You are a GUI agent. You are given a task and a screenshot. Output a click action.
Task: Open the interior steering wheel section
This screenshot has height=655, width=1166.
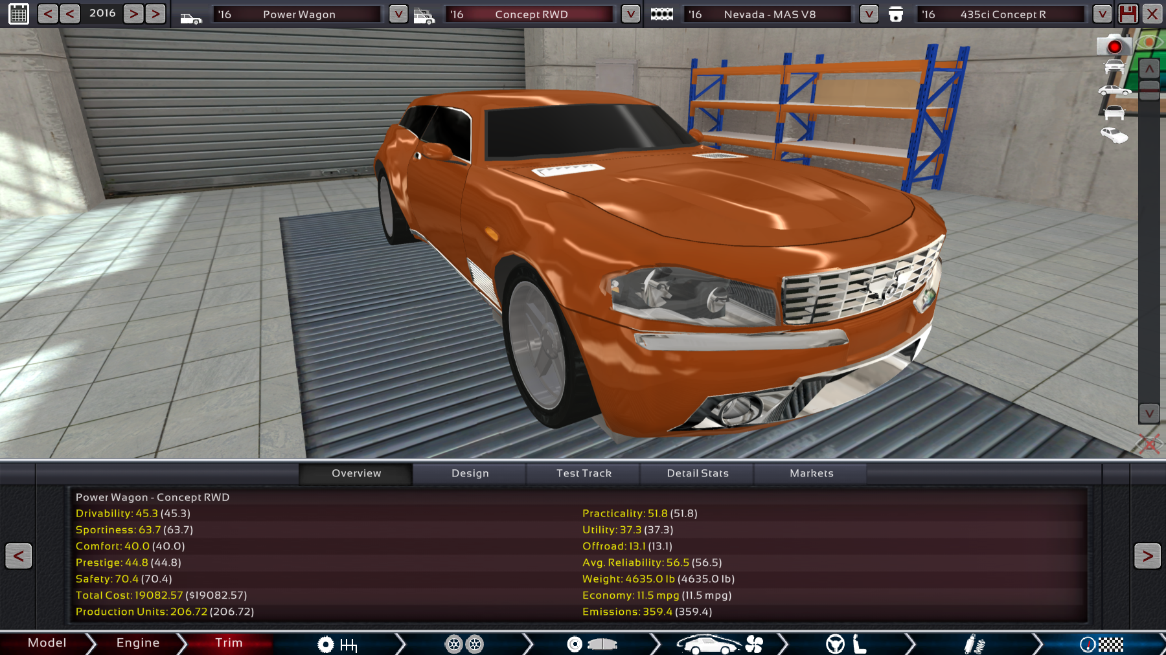click(x=846, y=644)
